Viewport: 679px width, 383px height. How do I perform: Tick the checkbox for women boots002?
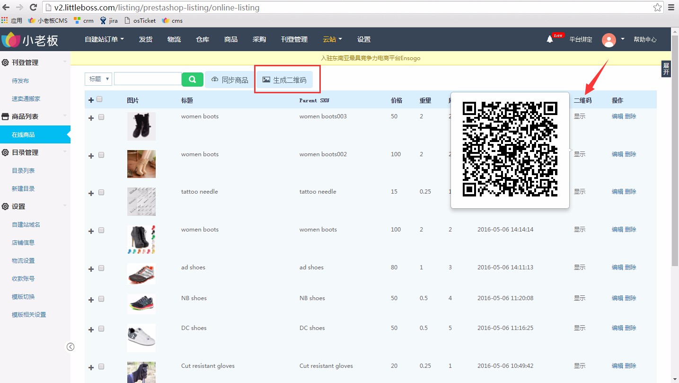click(x=101, y=155)
